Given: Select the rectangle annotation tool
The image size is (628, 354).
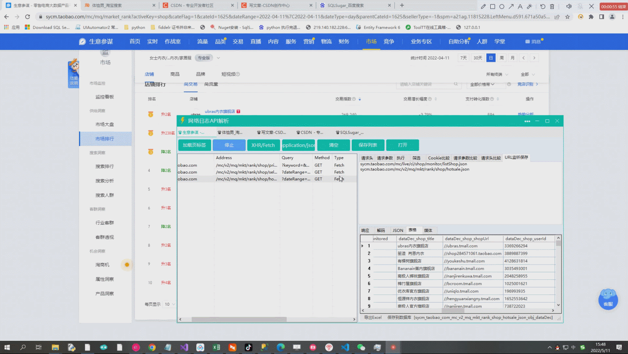Looking at the screenshot, I should (x=493, y=6).
